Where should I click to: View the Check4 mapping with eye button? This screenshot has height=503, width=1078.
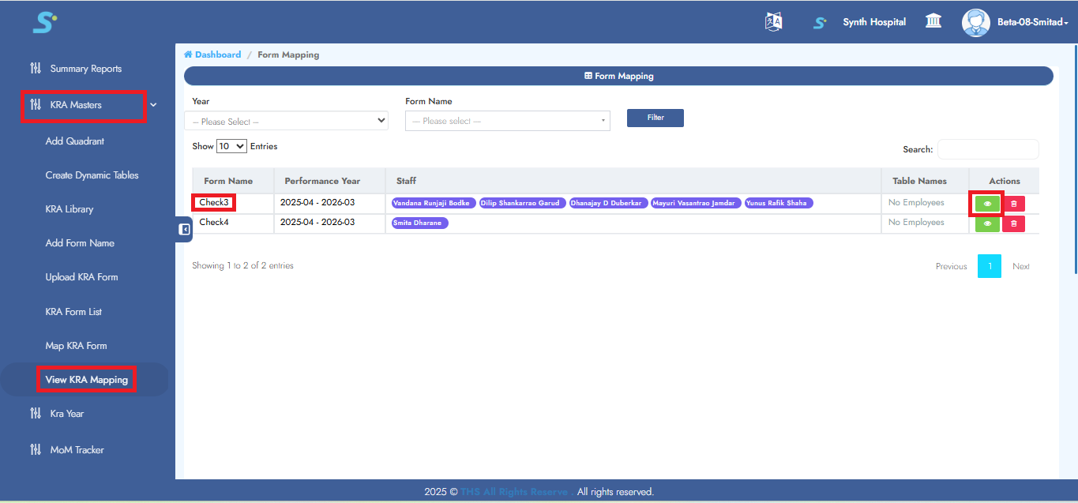click(987, 223)
